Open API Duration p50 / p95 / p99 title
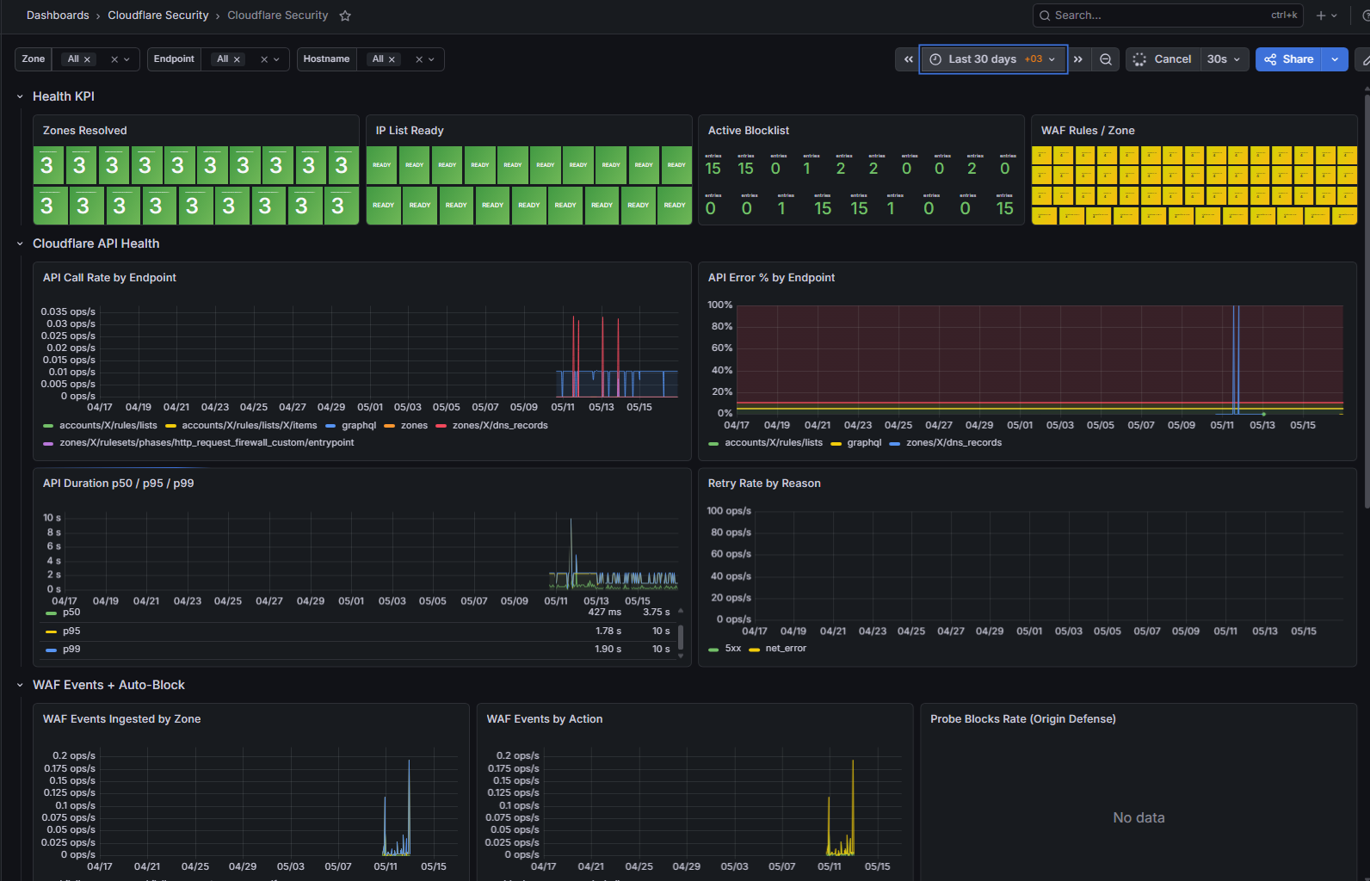1370x881 pixels. pos(118,484)
